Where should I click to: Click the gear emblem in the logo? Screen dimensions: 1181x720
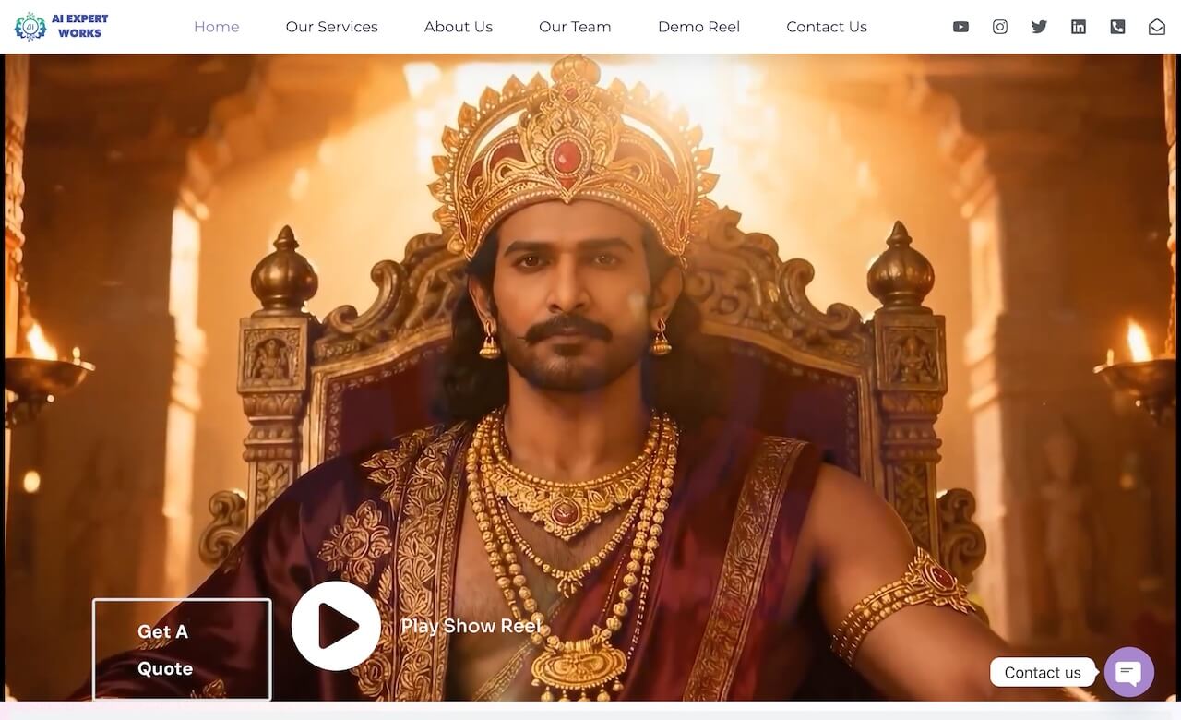point(30,27)
